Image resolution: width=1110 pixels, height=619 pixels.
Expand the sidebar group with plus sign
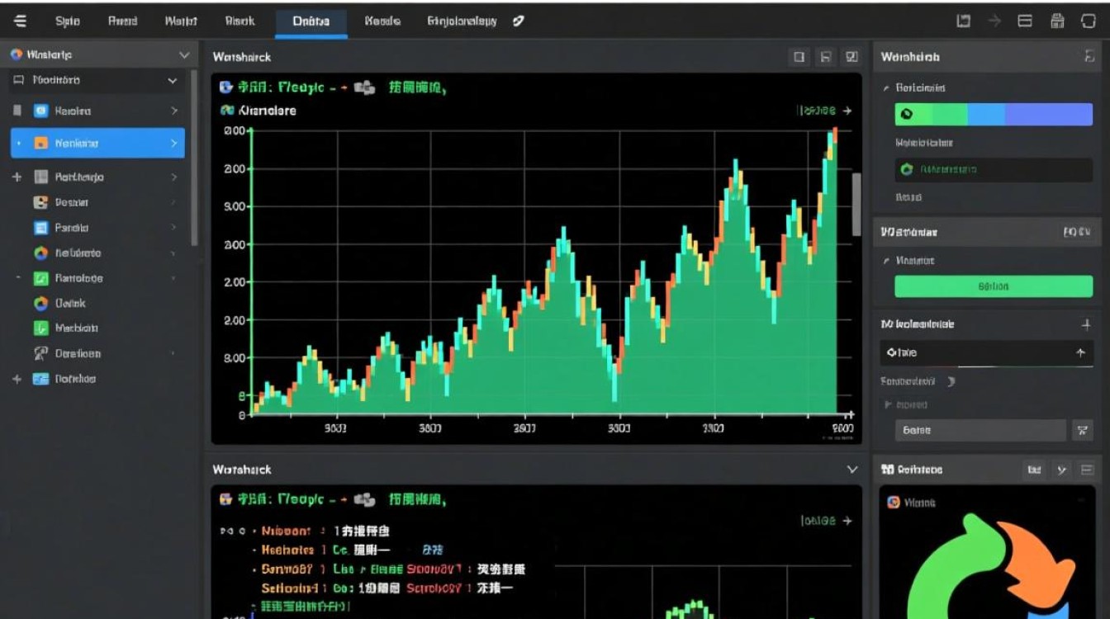(x=17, y=177)
